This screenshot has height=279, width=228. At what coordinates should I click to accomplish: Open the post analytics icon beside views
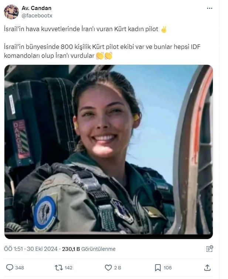[210, 249]
